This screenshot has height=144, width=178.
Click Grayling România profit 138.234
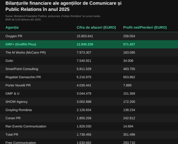(x=129, y=110)
